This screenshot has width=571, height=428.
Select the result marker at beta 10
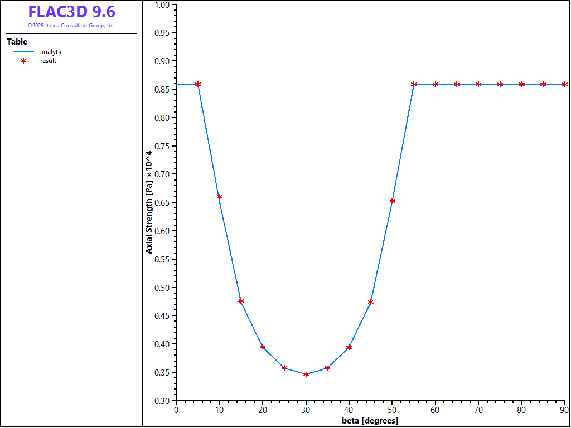pos(220,197)
